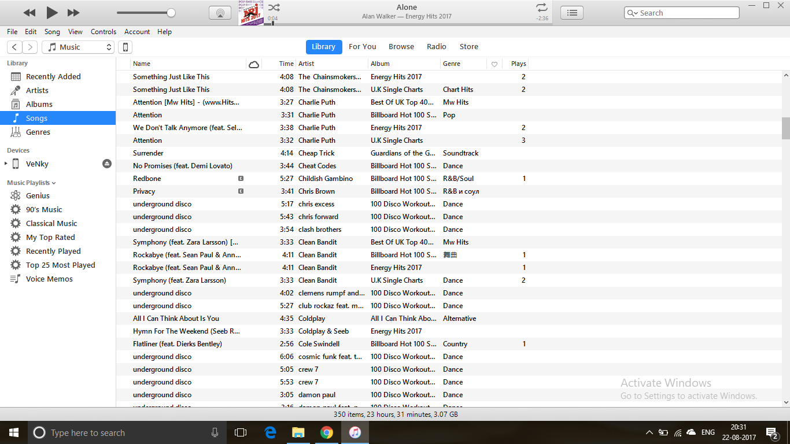
Task: Skip back to the previous track
Action: [29, 13]
